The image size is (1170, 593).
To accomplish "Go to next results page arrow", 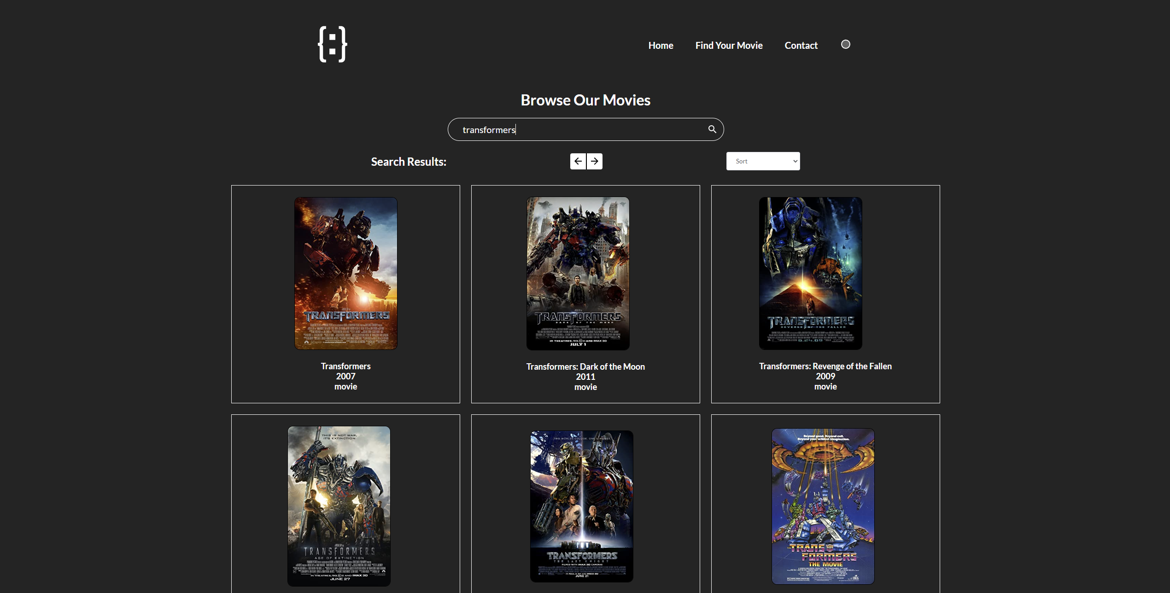I will tap(595, 161).
